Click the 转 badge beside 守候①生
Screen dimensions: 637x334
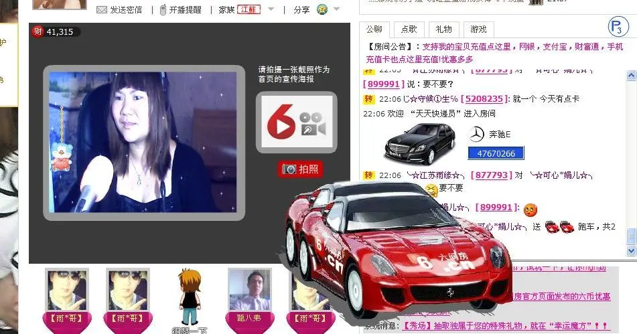[368, 98]
